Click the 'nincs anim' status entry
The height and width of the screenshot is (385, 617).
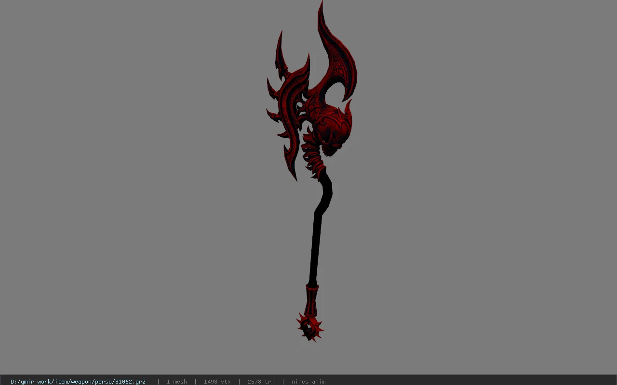tap(308, 382)
